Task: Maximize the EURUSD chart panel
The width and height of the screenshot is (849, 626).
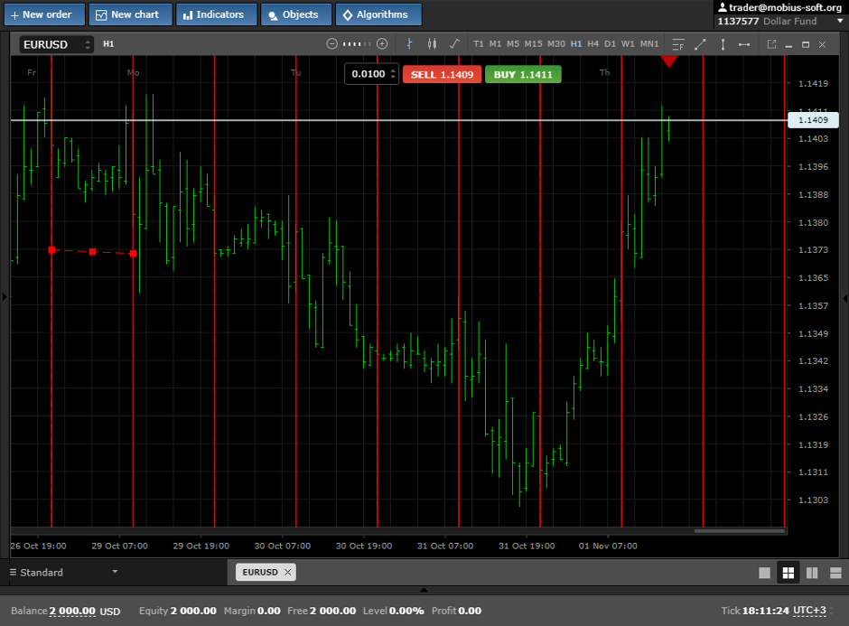Action: click(x=806, y=45)
